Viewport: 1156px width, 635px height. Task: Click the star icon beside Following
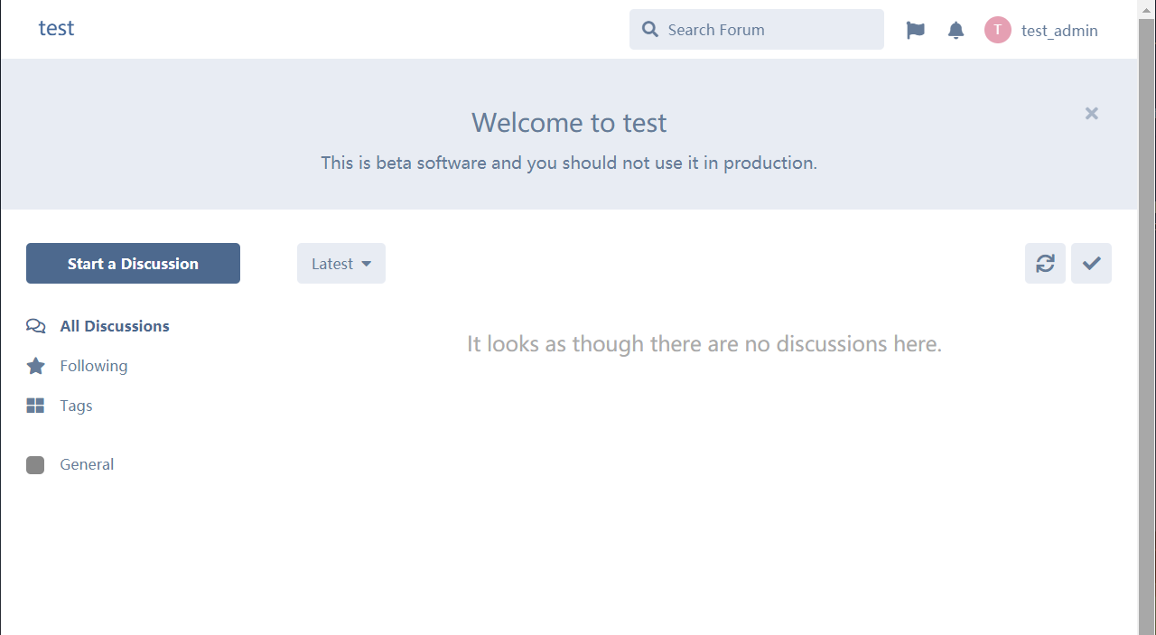tap(35, 366)
